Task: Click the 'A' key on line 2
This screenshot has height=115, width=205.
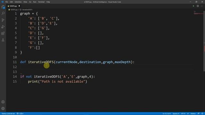Action: click(x=31, y=19)
